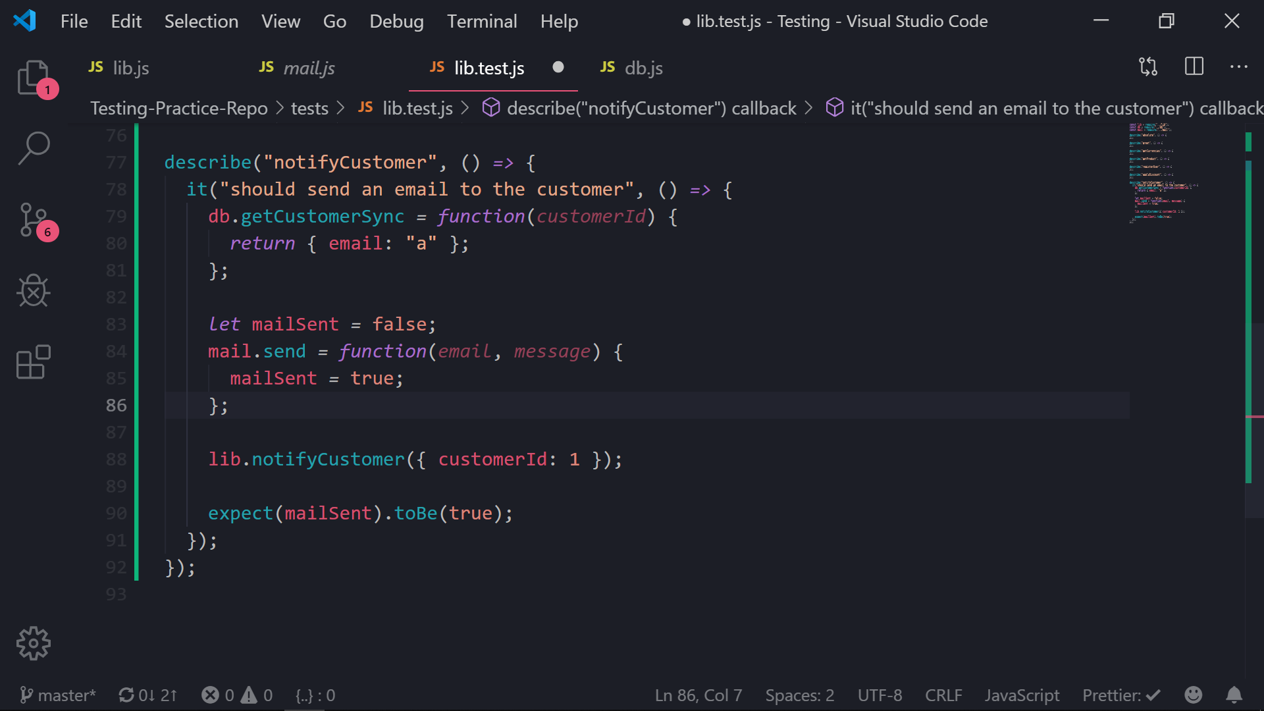Image resolution: width=1264 pixels, height=711 pixels.
Task: Send feedback via the smiley icon
Action: point(1194,695)
